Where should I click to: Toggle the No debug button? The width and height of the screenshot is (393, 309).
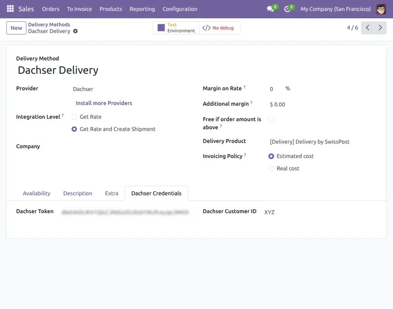point(220,28)
